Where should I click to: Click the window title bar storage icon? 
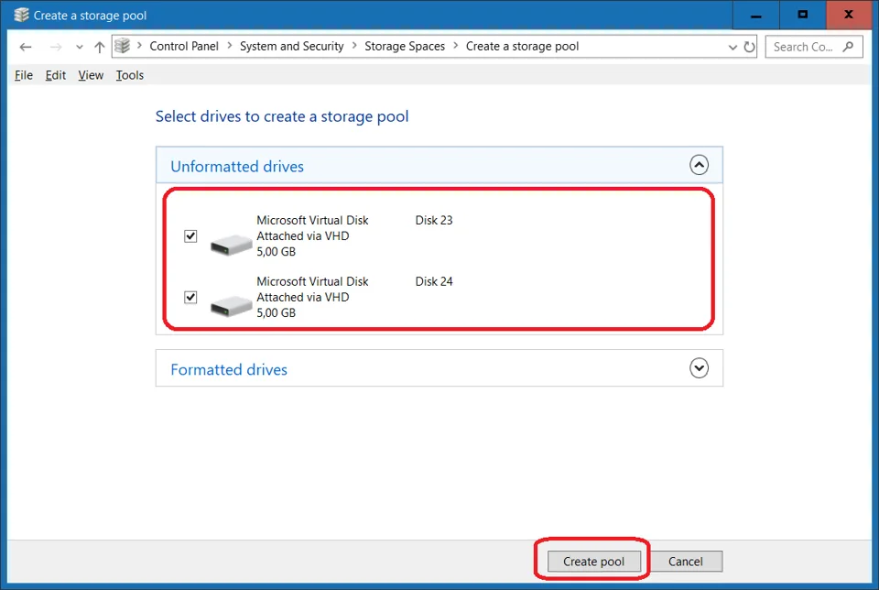(21, 16)
